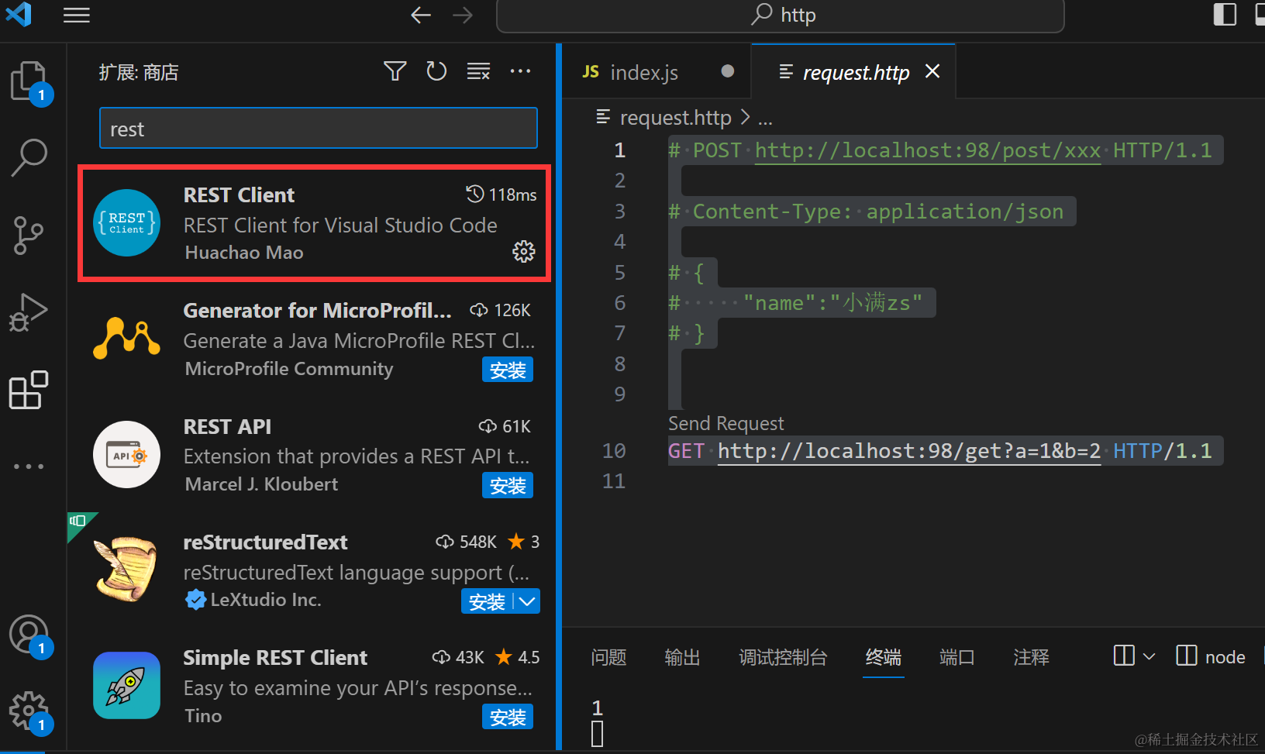Click Send Request above the GET line
Screen dimensions: 1265x754
[726, 423]
